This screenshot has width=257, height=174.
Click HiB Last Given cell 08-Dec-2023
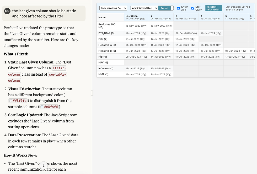[136, 57]
